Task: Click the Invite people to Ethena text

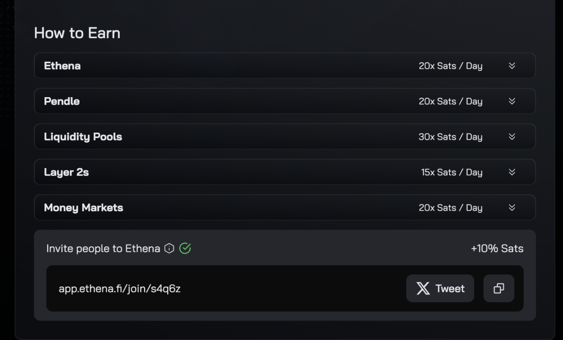Action: (103, 248)
